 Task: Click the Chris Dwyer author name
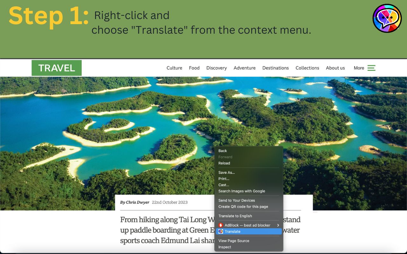click(137, 202)
